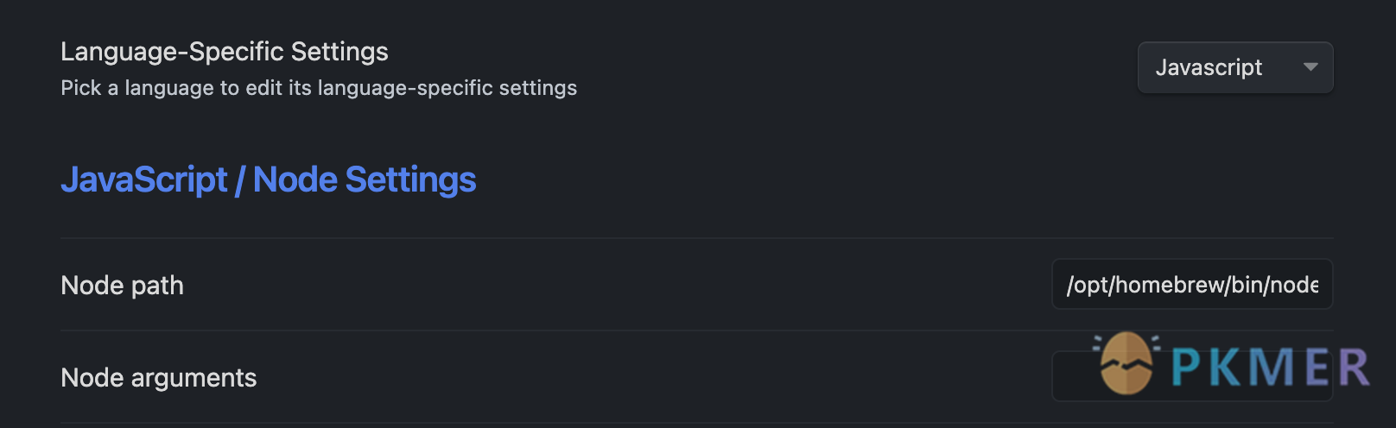Screen dimensions: 1396x428
Task: Click the letter R in PKMER logo
Action: click(1354, 367)
